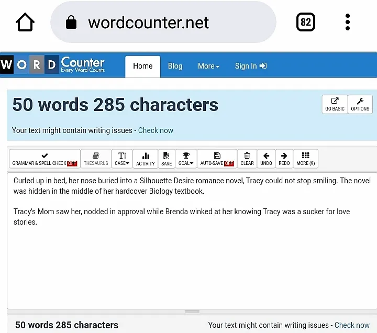Switch to the Blog tab
The image size is (377, 333).
coord(175,66)
